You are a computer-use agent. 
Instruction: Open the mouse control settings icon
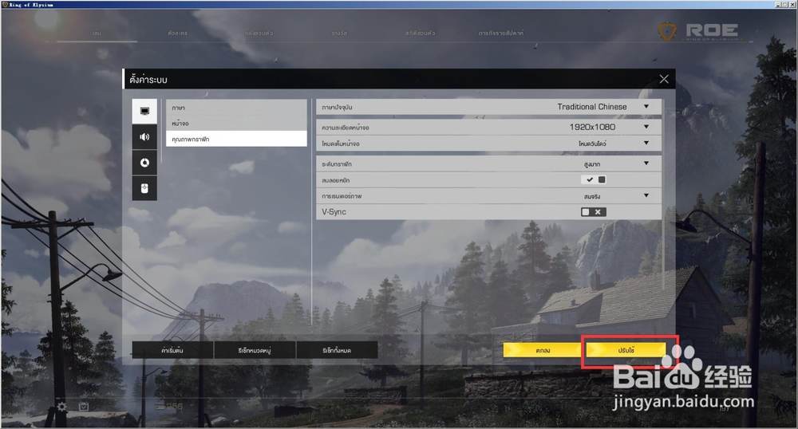(x=144, y=188)
